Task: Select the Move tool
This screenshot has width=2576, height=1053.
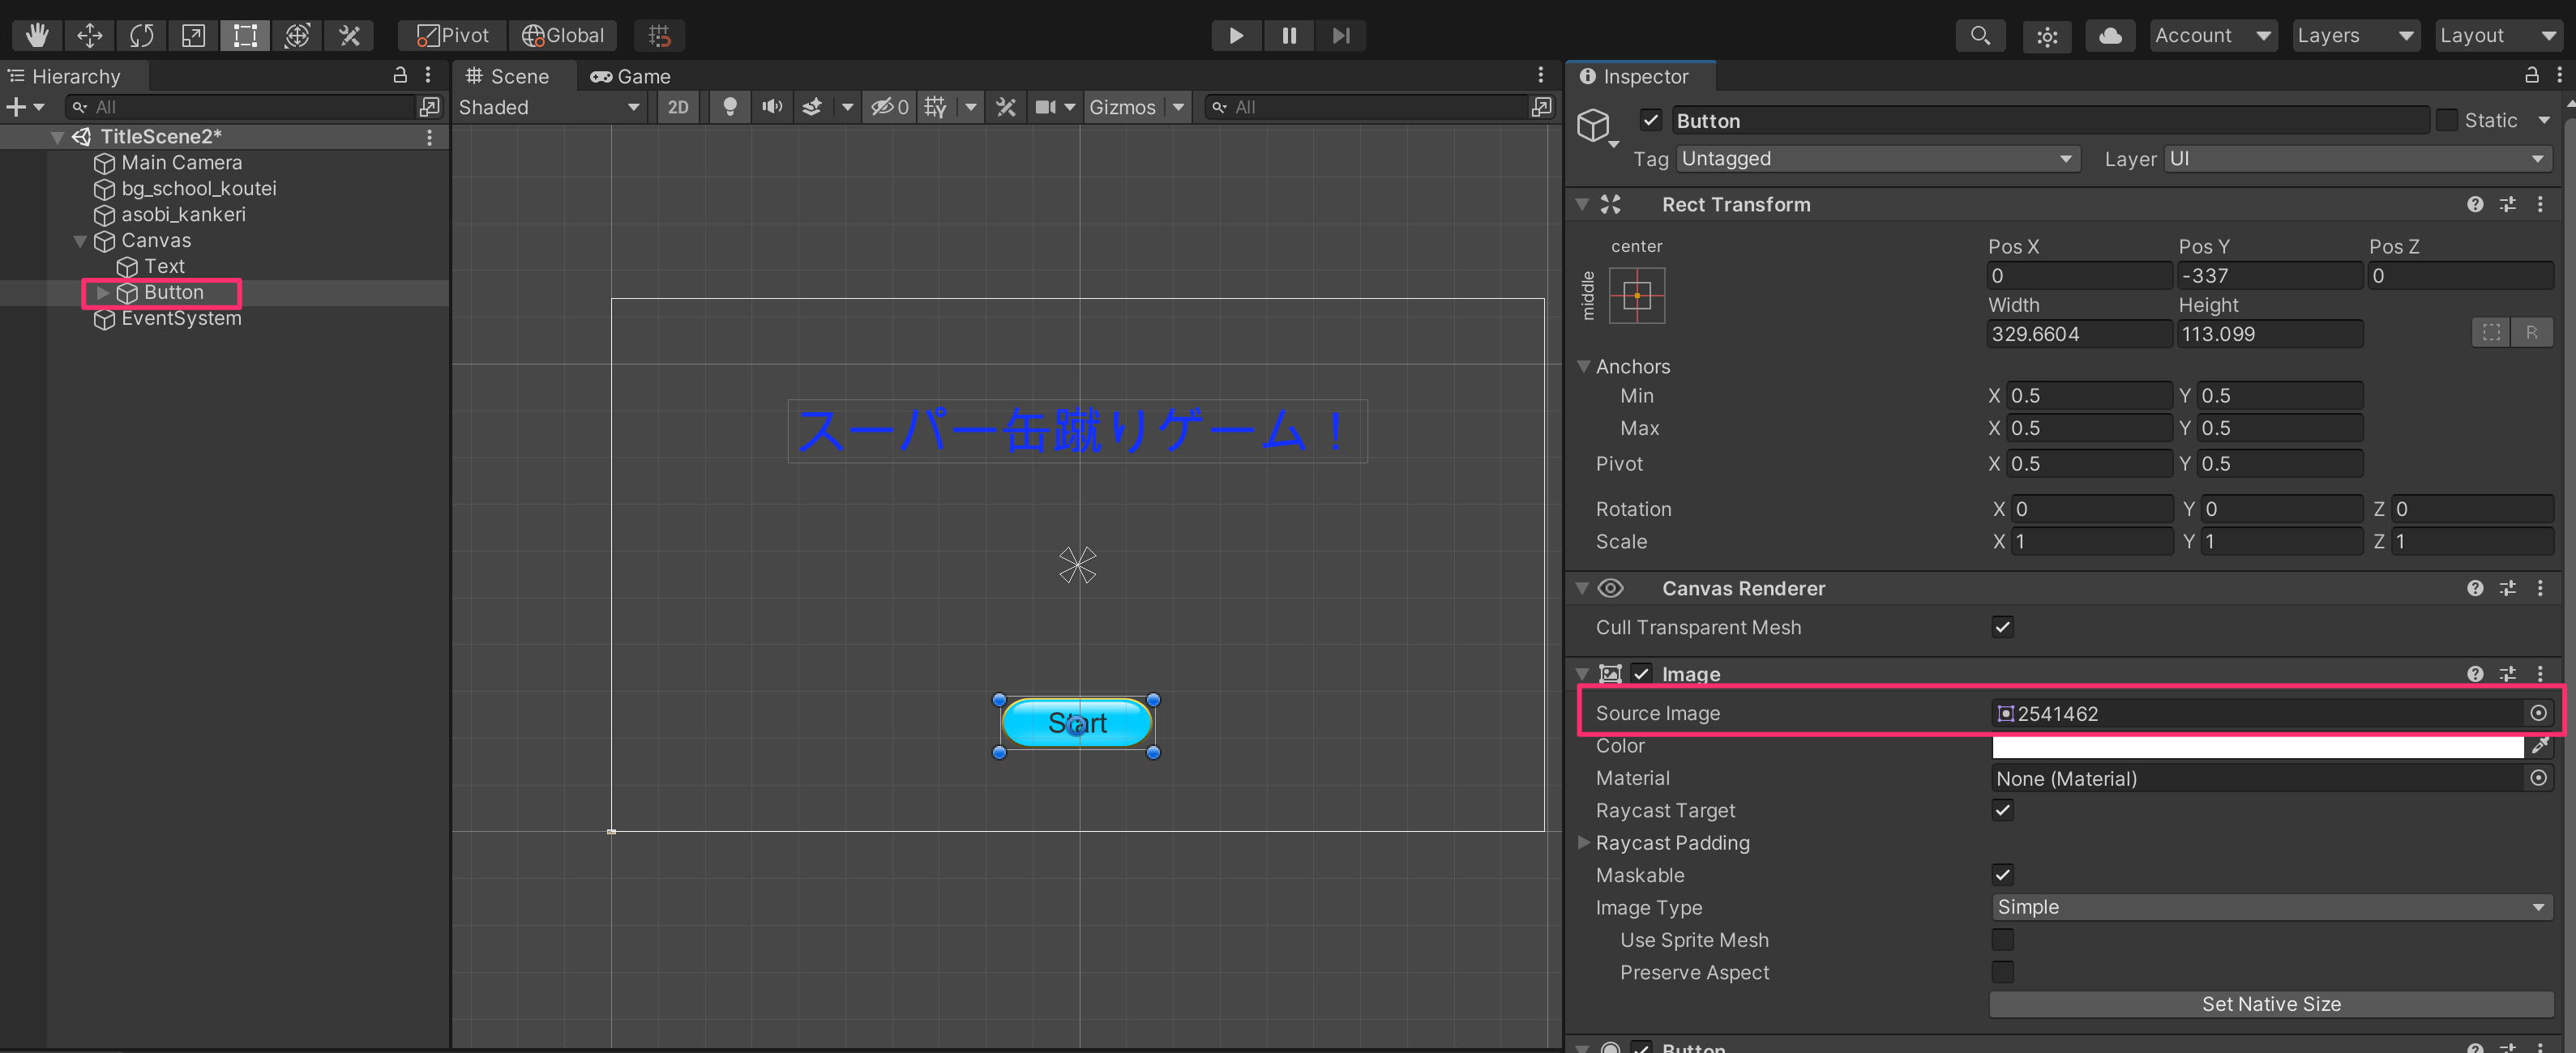Action: [89, 36]
